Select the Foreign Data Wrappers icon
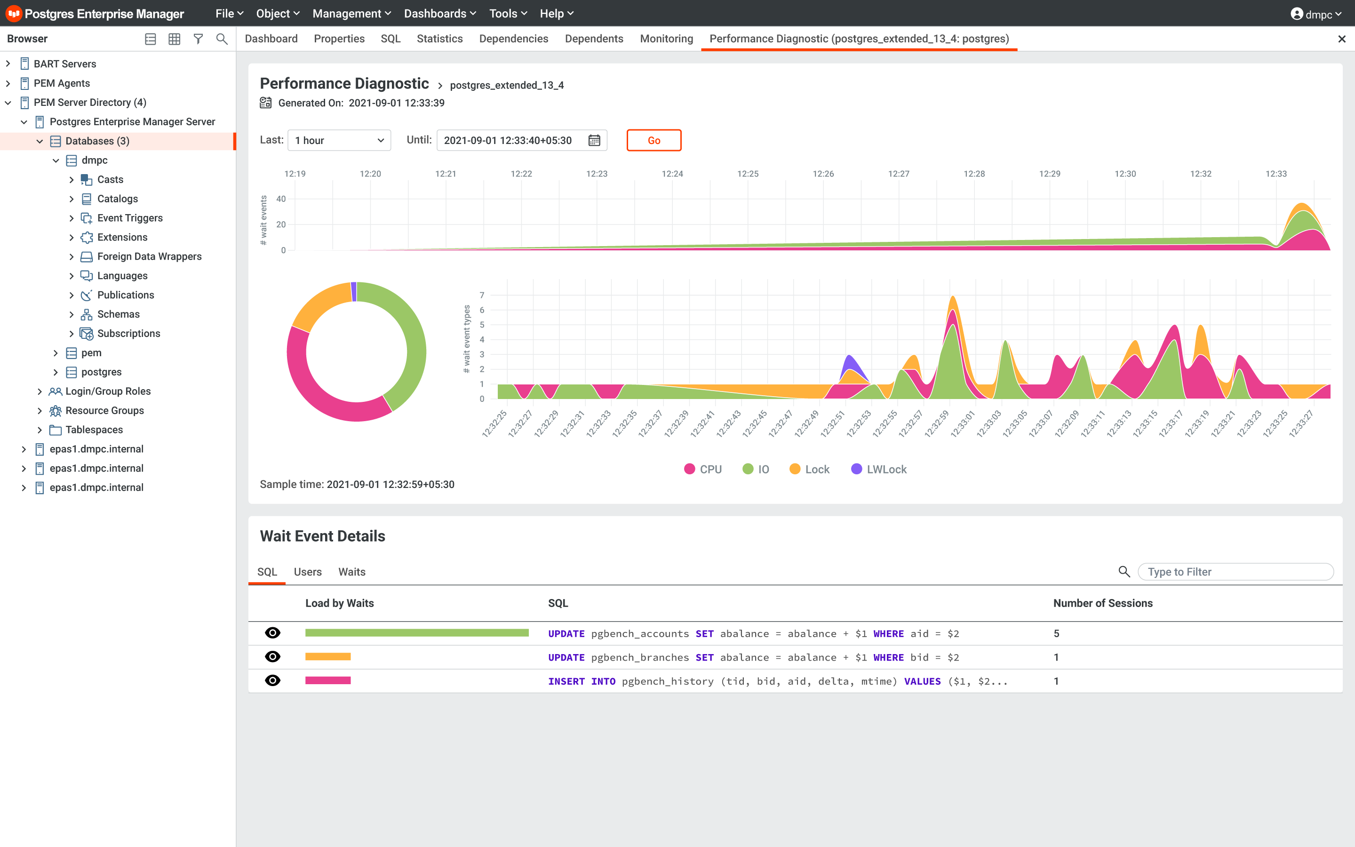 tap(86, 256)
